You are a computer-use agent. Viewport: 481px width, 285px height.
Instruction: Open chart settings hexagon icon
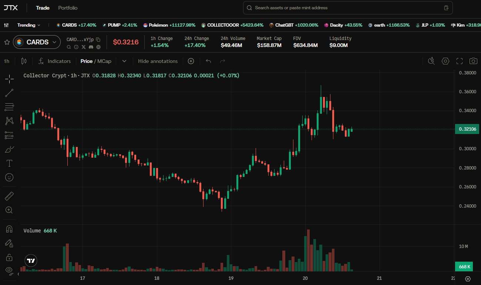coord(445,61)
